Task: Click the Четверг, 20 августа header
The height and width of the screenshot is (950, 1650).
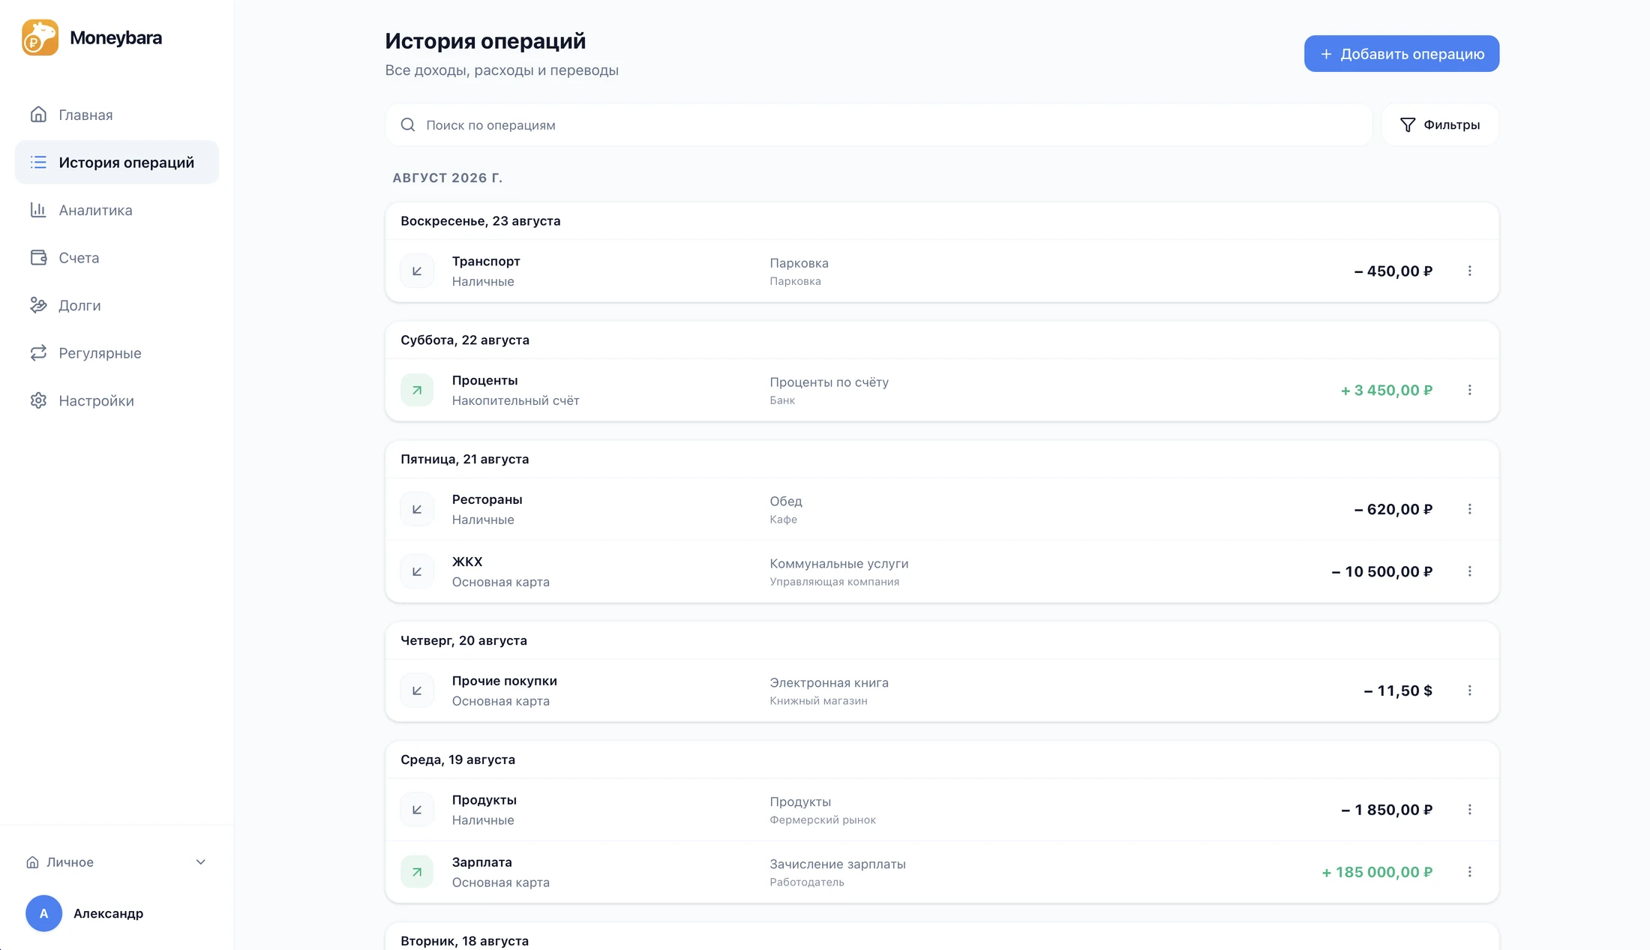Action: pyautogui.click(x=463, y=640)
